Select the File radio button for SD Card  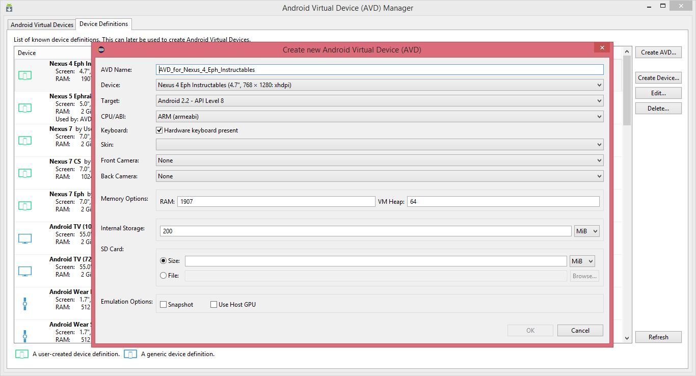tap(164, 275)
